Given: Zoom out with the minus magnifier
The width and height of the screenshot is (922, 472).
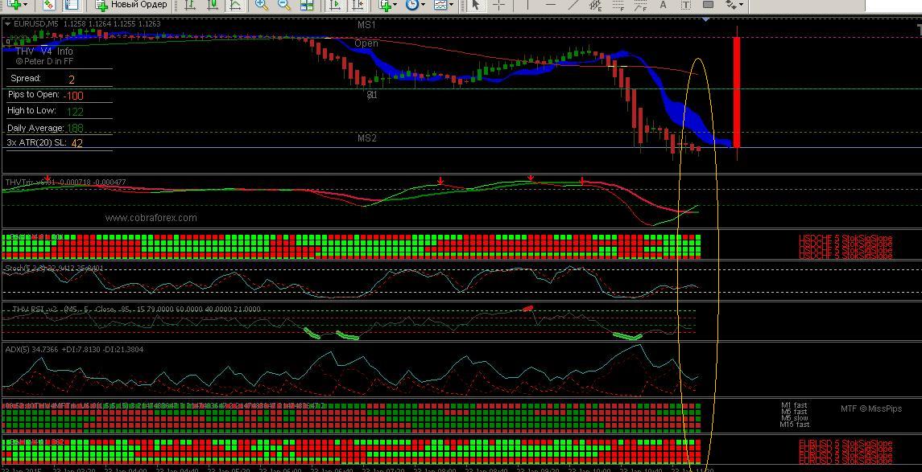Looking at the screenshot, I should (x=284, y=5).
